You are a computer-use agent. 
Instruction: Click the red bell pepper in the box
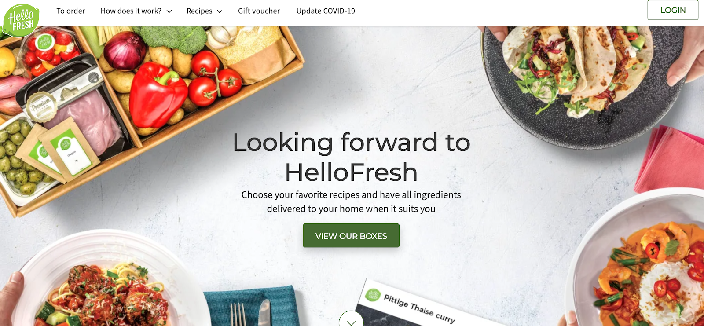click(x=157, y=94)
